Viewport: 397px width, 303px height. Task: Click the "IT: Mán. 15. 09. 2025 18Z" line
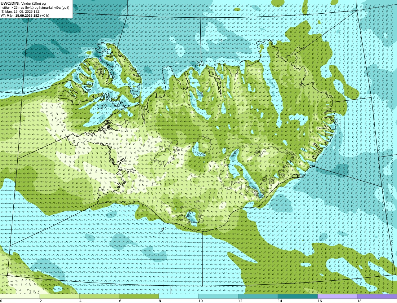(20, 11)
